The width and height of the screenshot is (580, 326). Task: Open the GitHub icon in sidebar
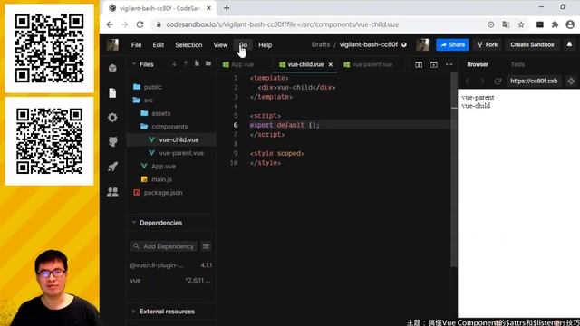[x=112, y=142]
